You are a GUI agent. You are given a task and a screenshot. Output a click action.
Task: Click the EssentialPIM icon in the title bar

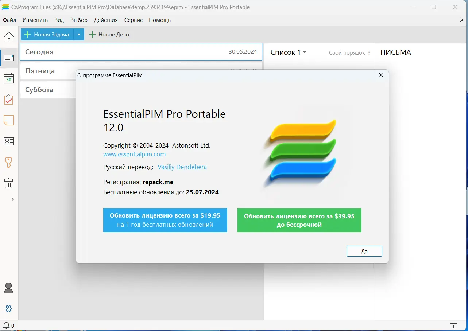[x=5, y=7]
